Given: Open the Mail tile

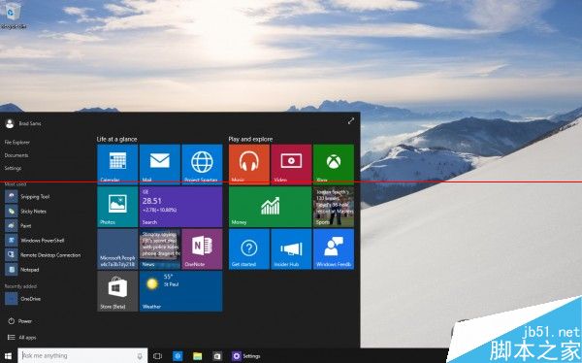Looking at the screenshot, I should coord(160,164).
